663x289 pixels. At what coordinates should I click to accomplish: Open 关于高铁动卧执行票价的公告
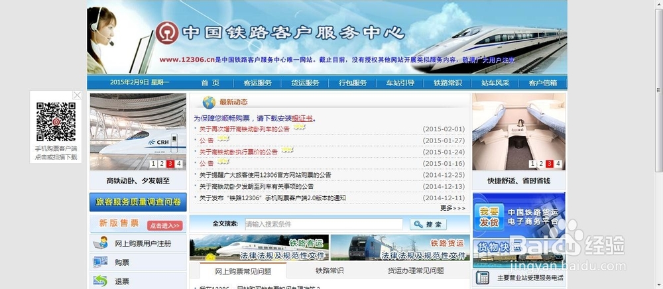point(239,152)
